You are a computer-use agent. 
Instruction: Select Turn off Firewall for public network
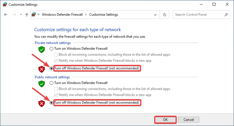pyautogui.click(x=51, y=103)
